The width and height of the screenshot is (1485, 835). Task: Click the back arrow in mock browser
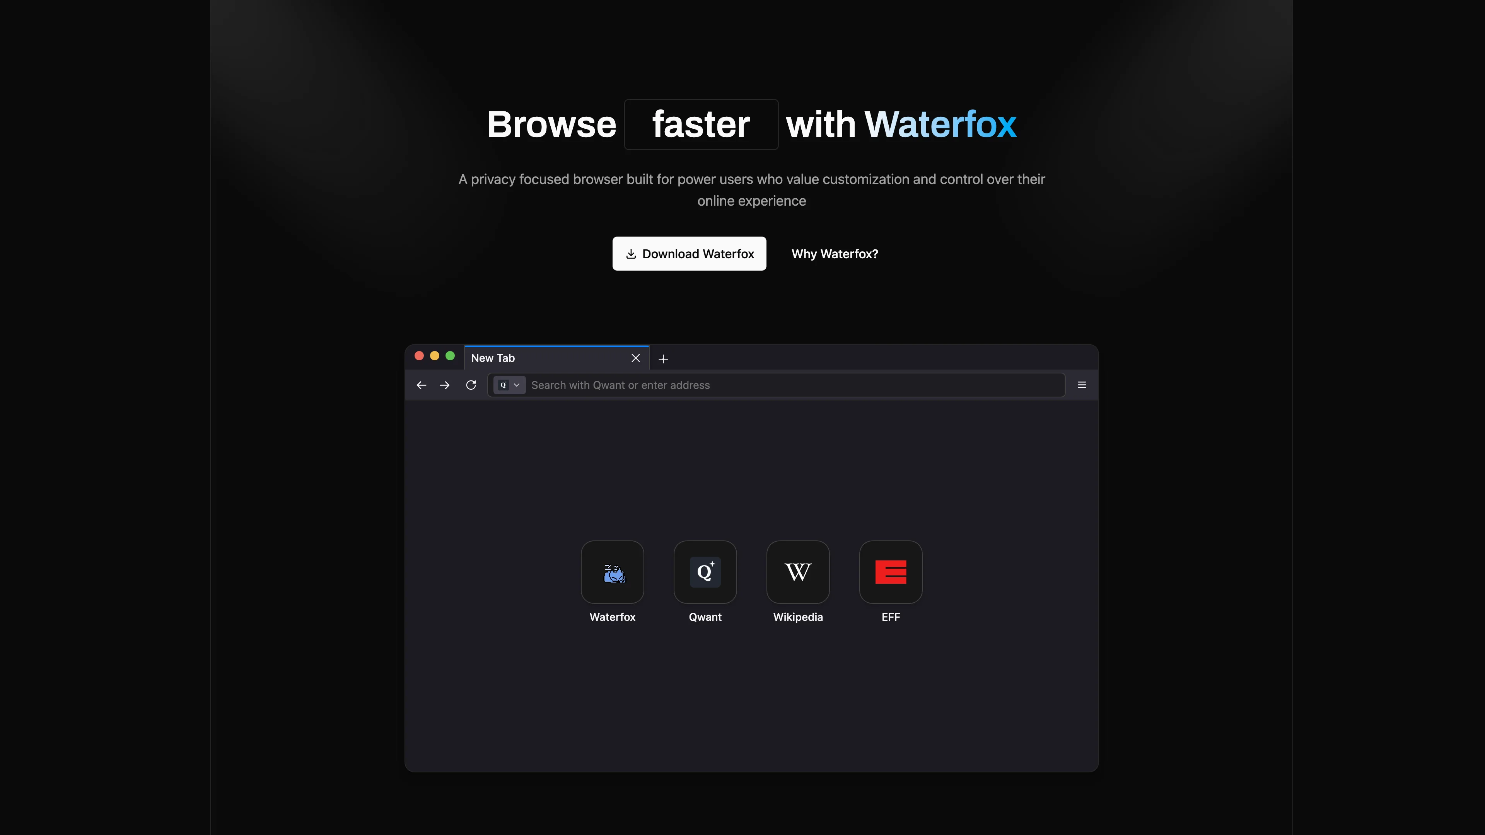coord(422,385)
